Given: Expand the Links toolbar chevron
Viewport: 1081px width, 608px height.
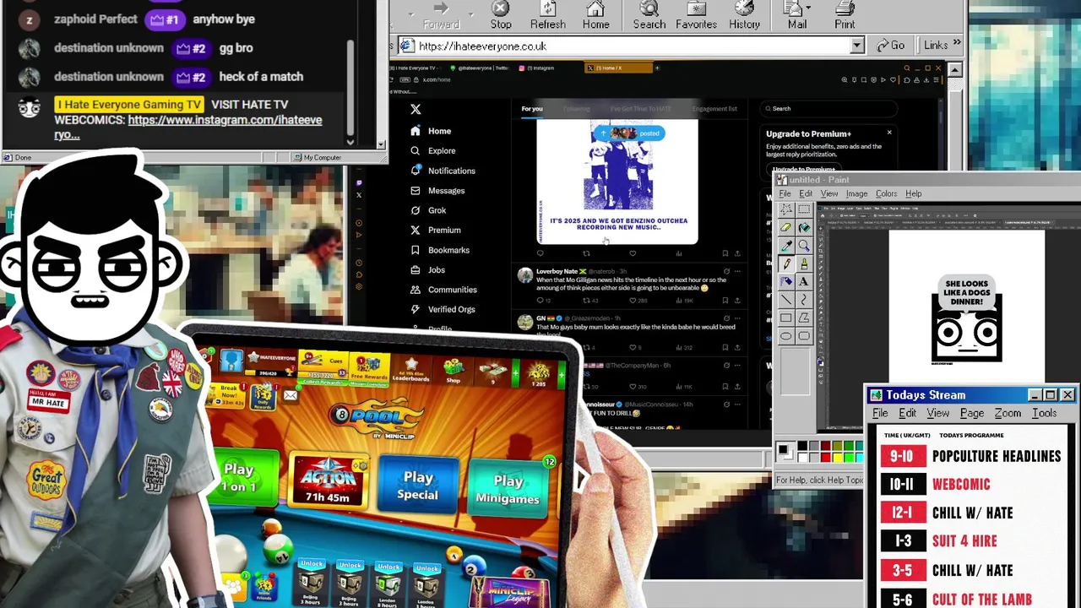Looking at the screenshot, I should [x=957, y=43].
